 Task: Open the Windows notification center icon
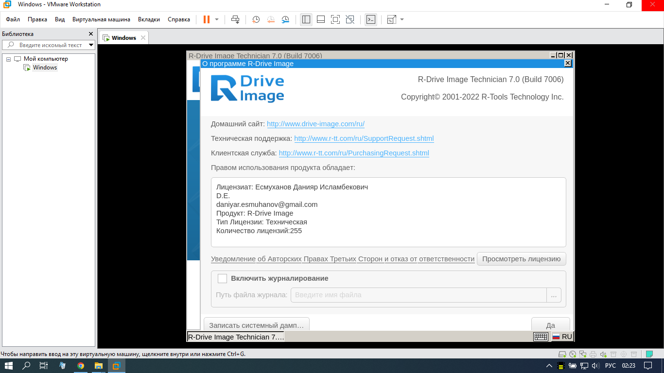click(x=648, y=366)
